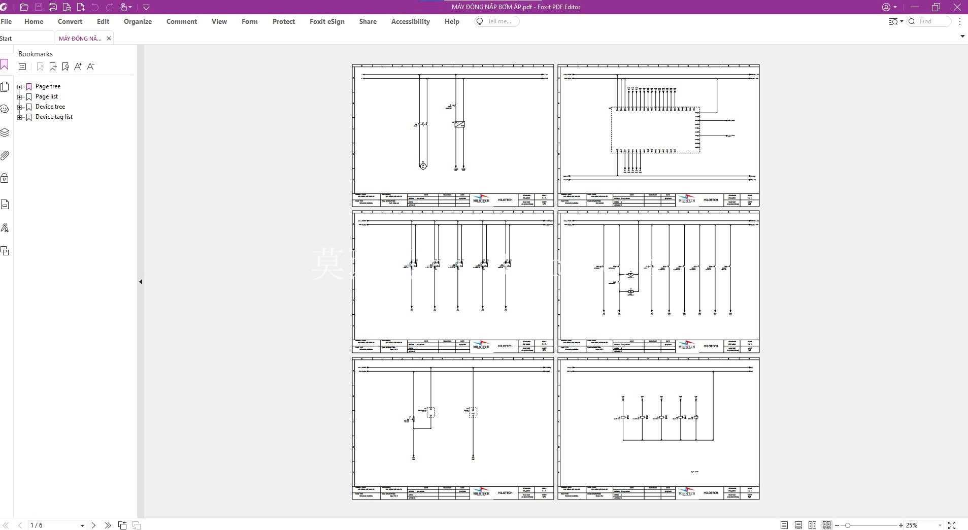Click zoom in plus button
Screen dimensions: 968x530
point(901,525)
